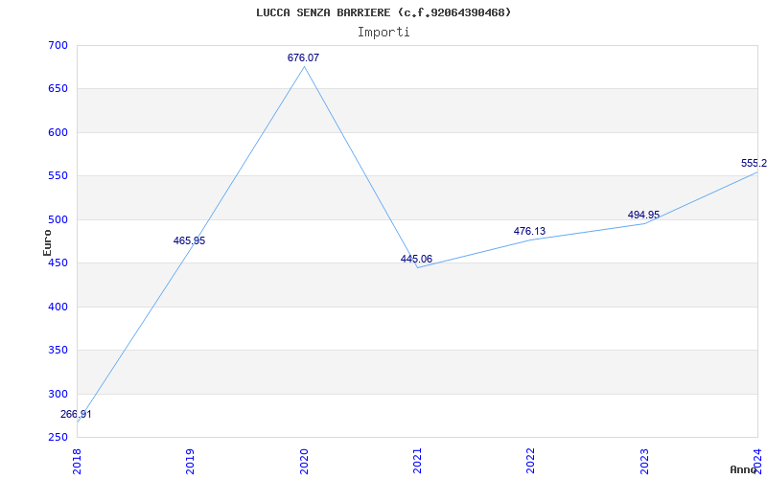Click the Anno axis label

point(744,469)
